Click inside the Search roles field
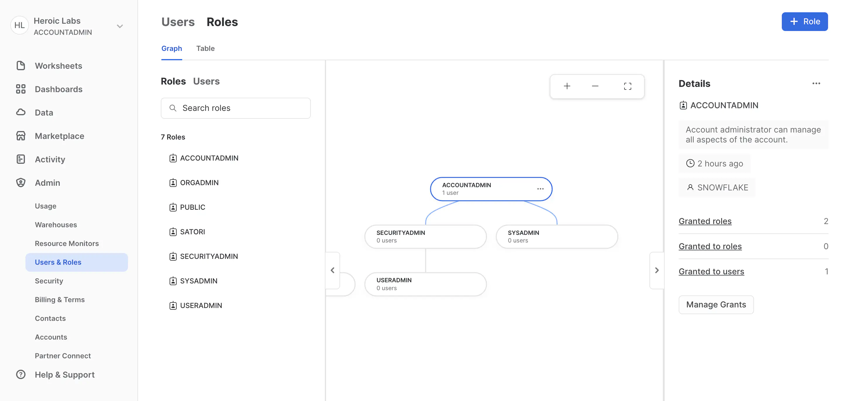 (x=236, y=108)
